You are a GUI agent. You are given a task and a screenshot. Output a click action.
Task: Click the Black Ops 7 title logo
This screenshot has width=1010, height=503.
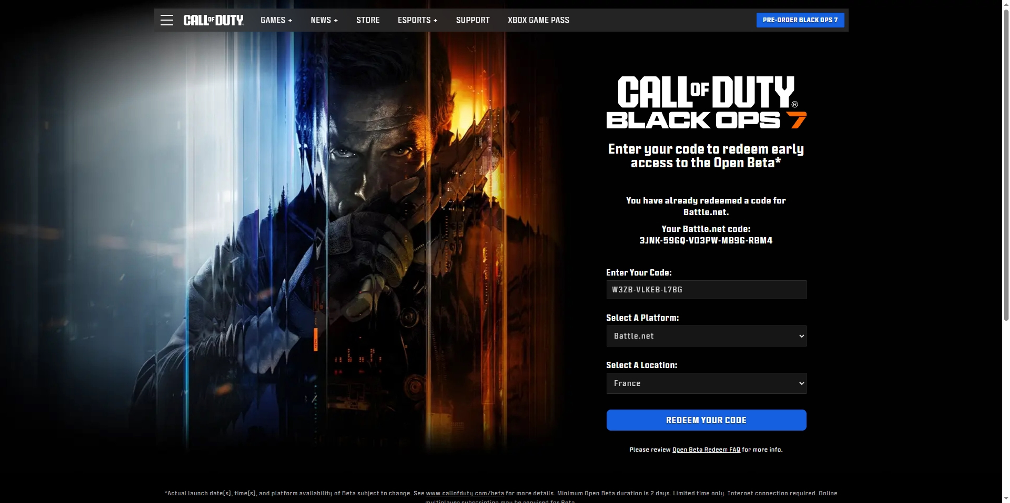706,103
